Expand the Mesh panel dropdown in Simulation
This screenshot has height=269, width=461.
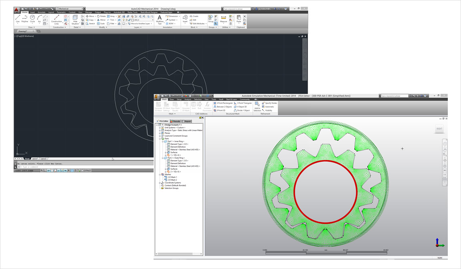(x=172, y=114)
